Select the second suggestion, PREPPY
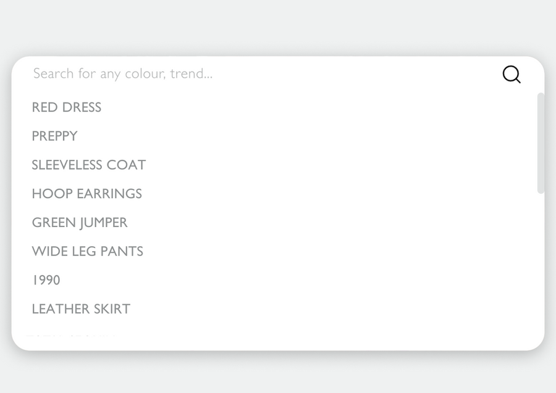This screenshot has height=393, width=556. pyautogui.click(x=54, y=136)
